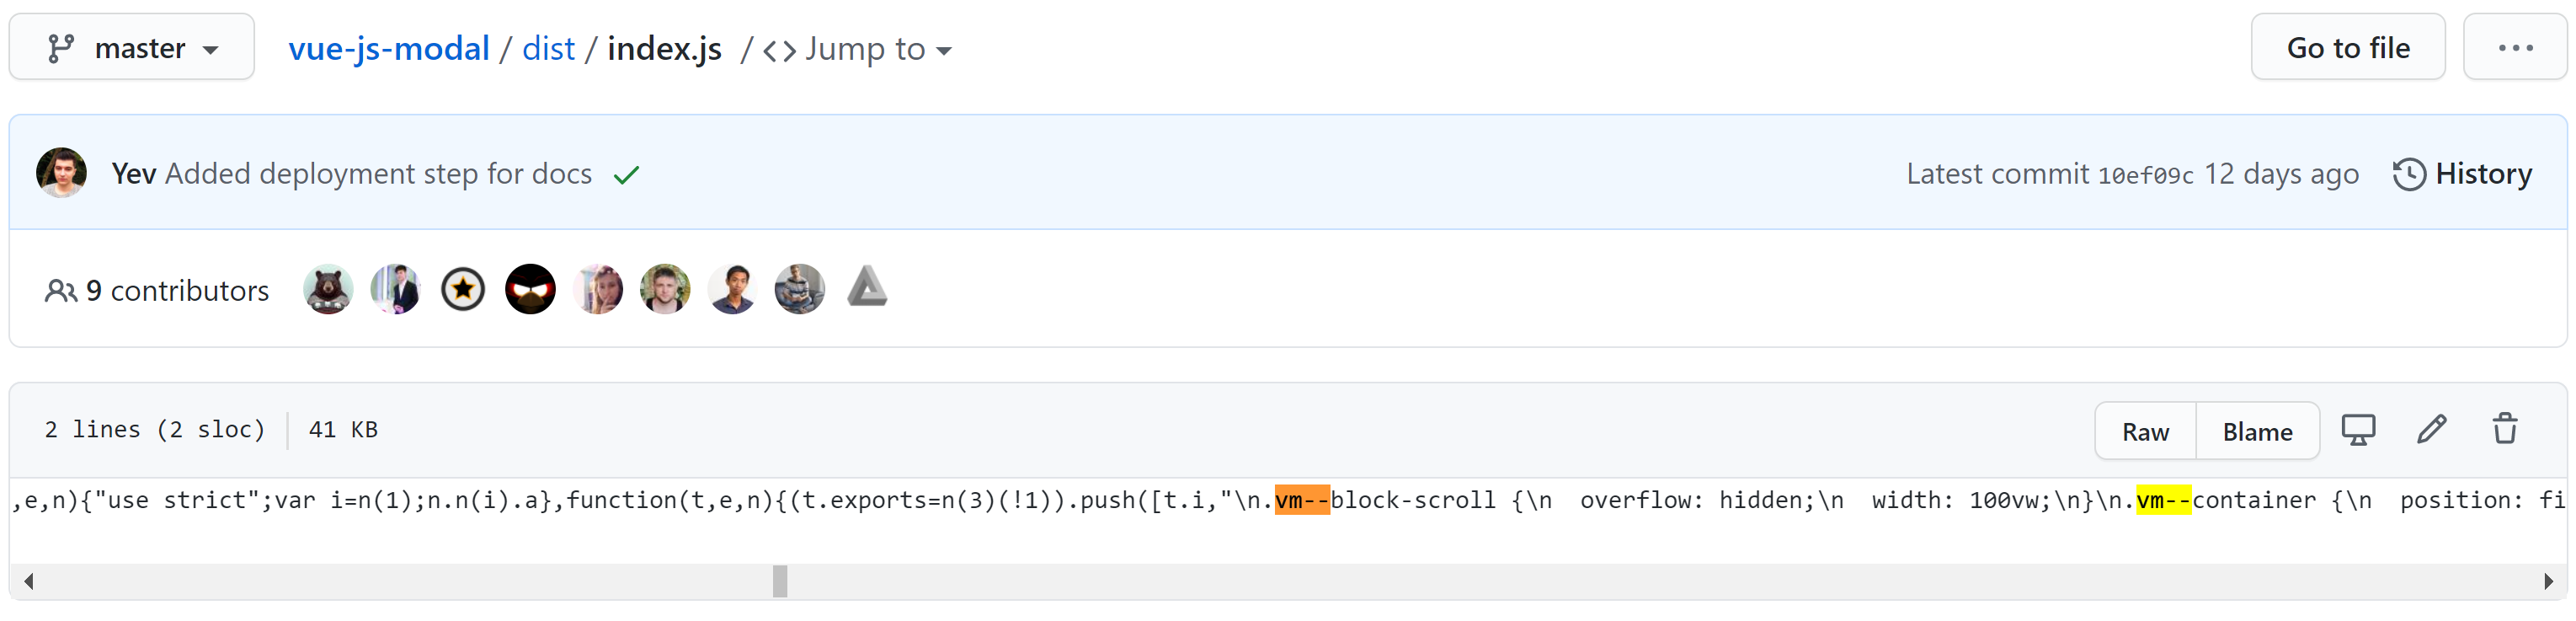Click the green commit status checkmark
The width and height of the screenshot is (2576, 621).
(x=627, y=175)
